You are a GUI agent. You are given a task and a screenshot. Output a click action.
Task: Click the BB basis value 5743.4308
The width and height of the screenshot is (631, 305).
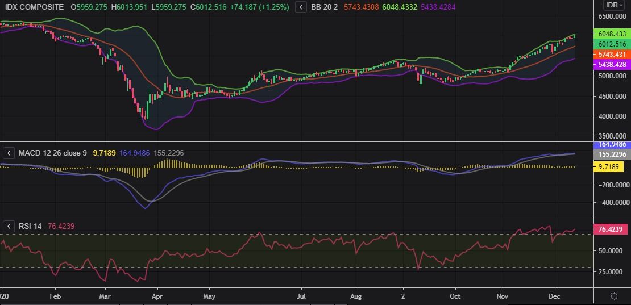(x=362, y=7)
